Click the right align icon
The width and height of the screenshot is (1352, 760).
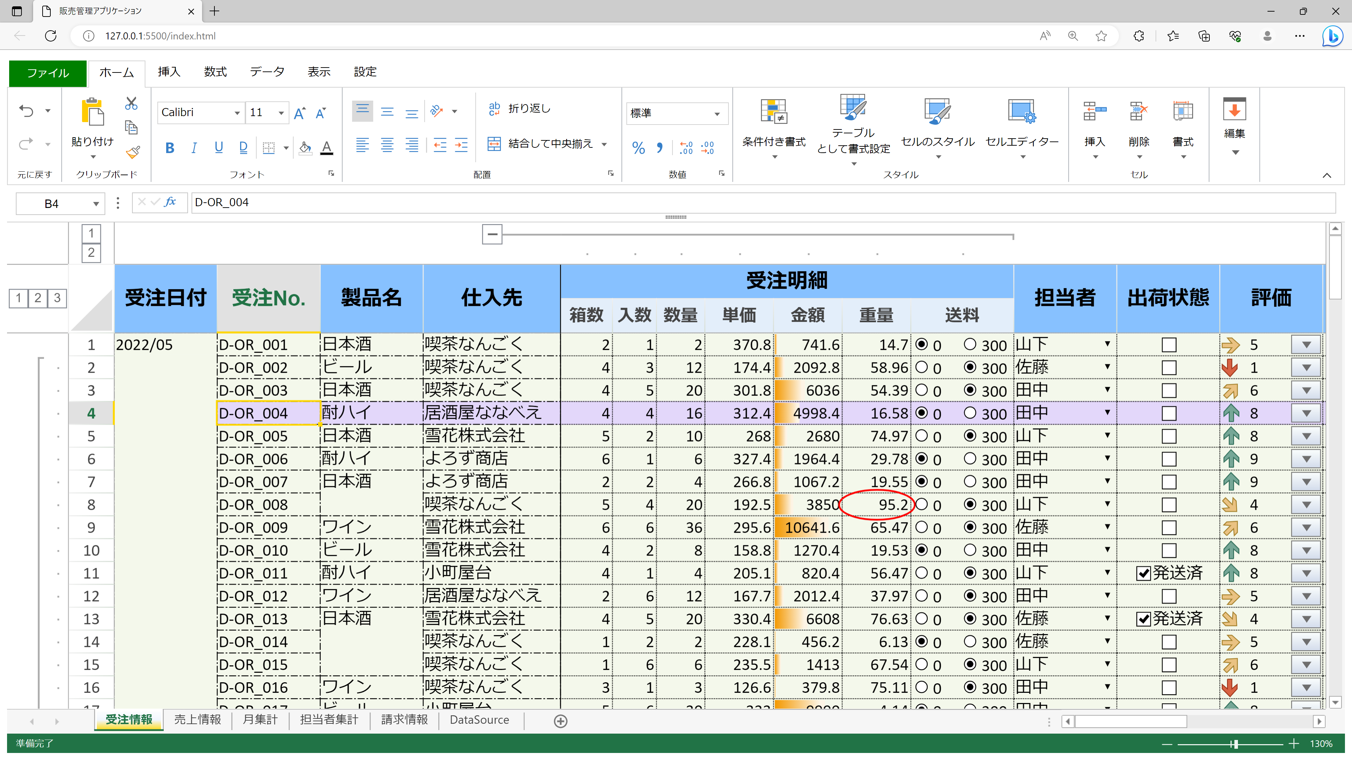click(412, 145)
